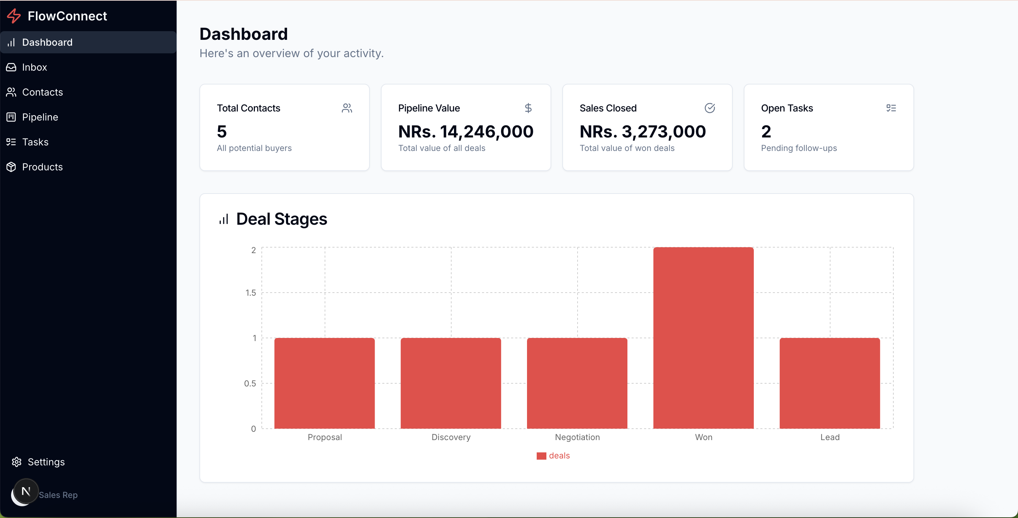Go to the Pipeline page
This screenshot has width=1018, height=518.
(x=40, y=117)
